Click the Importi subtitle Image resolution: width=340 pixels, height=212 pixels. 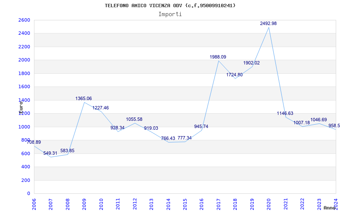pos(170,14)
